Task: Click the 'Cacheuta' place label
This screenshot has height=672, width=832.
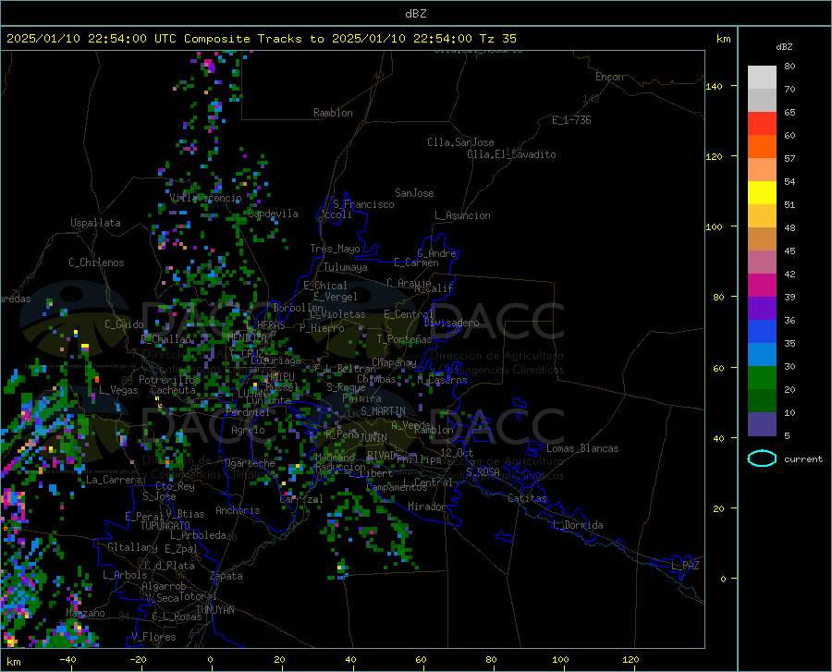Action: pos(174,390)
